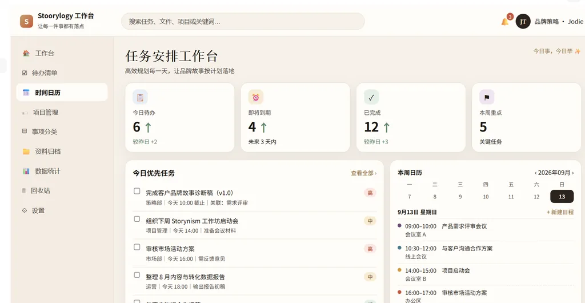The image size is (585, 303).
Task: Click 中 tag on 数据报告 task
Action: tap(370, 277)
